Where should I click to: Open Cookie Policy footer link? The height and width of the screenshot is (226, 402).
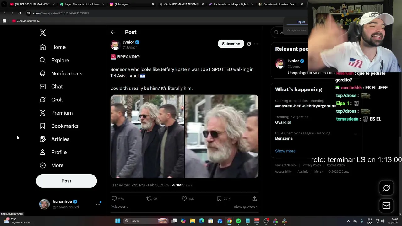[x=336, y=165]
